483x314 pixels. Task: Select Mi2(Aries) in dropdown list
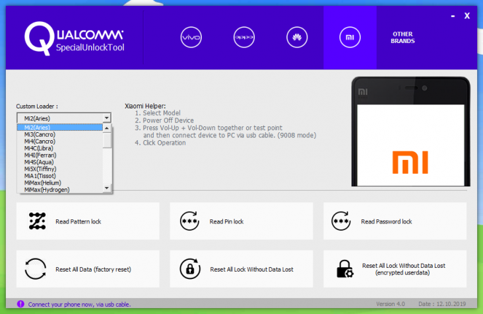pos(60,127)
